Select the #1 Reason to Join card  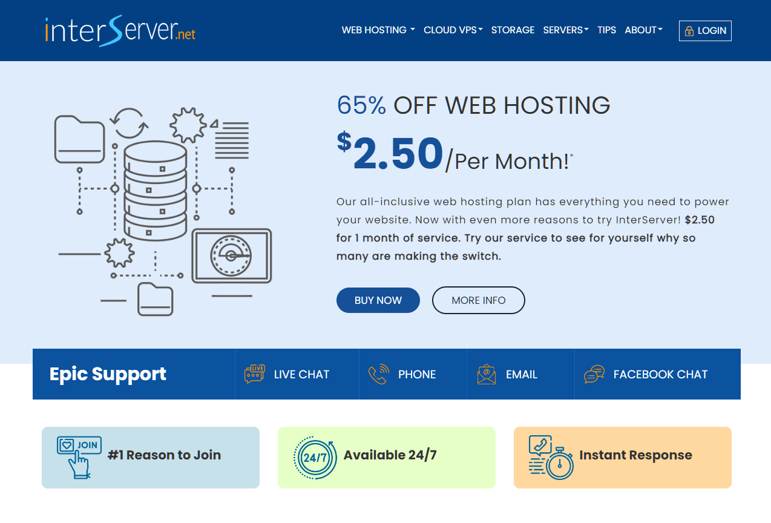tap(150, 457)
